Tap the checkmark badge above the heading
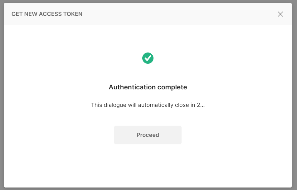This screenshot has width=297, height=190. 148,58
